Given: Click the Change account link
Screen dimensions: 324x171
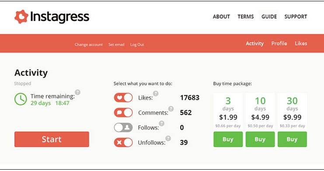Looking at the screenshot, I should tap(89, 45).
